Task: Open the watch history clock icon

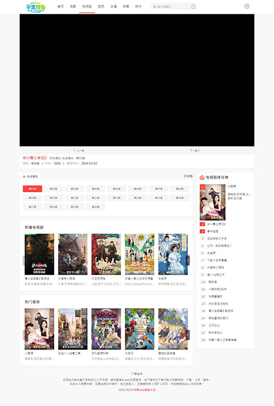Action: click(247, 6)
